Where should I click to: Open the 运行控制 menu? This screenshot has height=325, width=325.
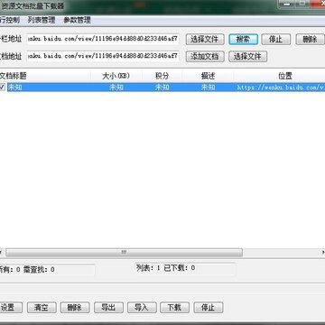tap(9, 20)
